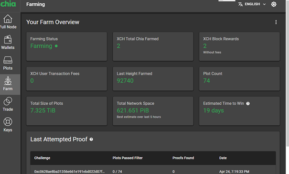Screen dimensions: 289x174
Task: Click the Challenge column header
Action: 42,158
